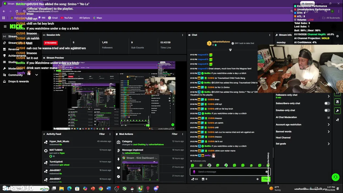Click All Bookmarks folder
This screenshot has height=193, width=343.
point(331,18)
